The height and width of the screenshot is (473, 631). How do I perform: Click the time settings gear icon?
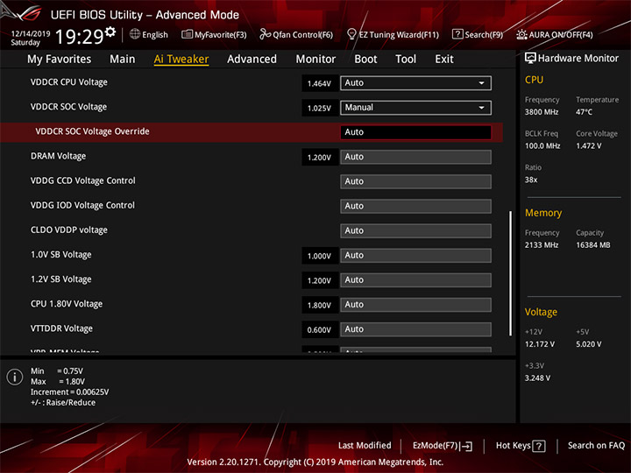coord(110,32)
